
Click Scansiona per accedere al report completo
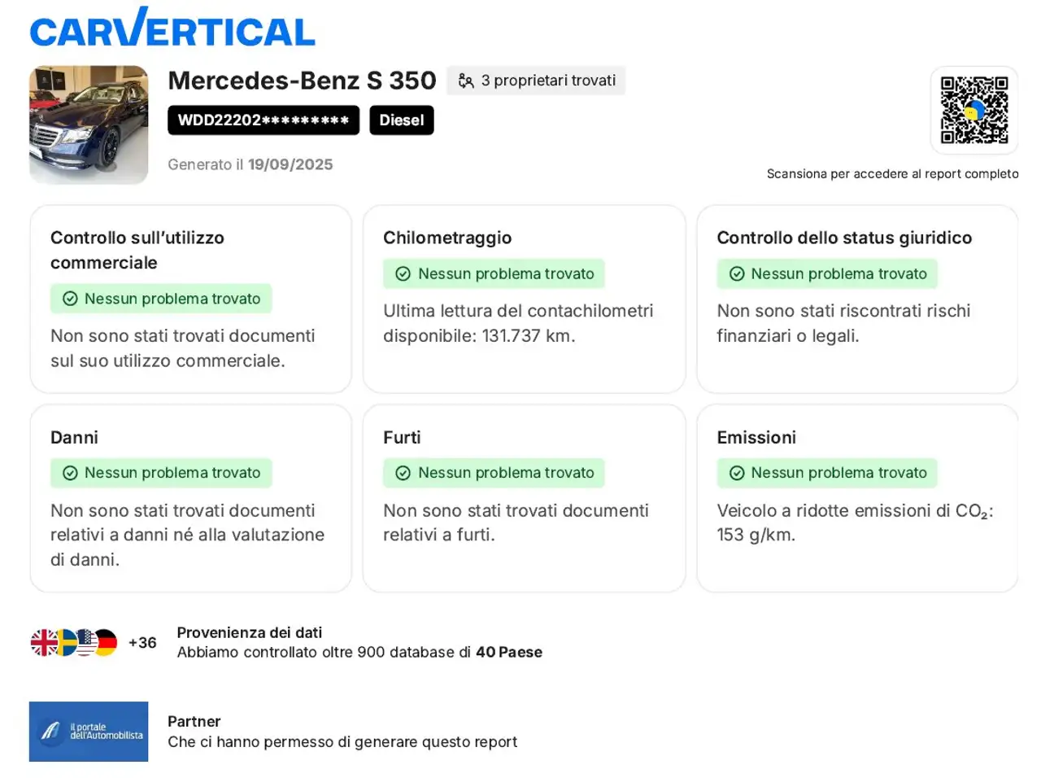coord(892,174)
